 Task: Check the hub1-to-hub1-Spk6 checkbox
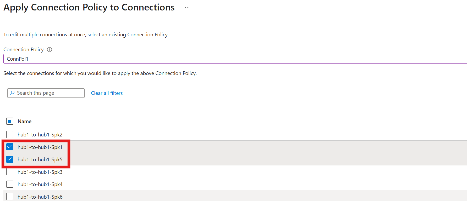coord(10,197)
